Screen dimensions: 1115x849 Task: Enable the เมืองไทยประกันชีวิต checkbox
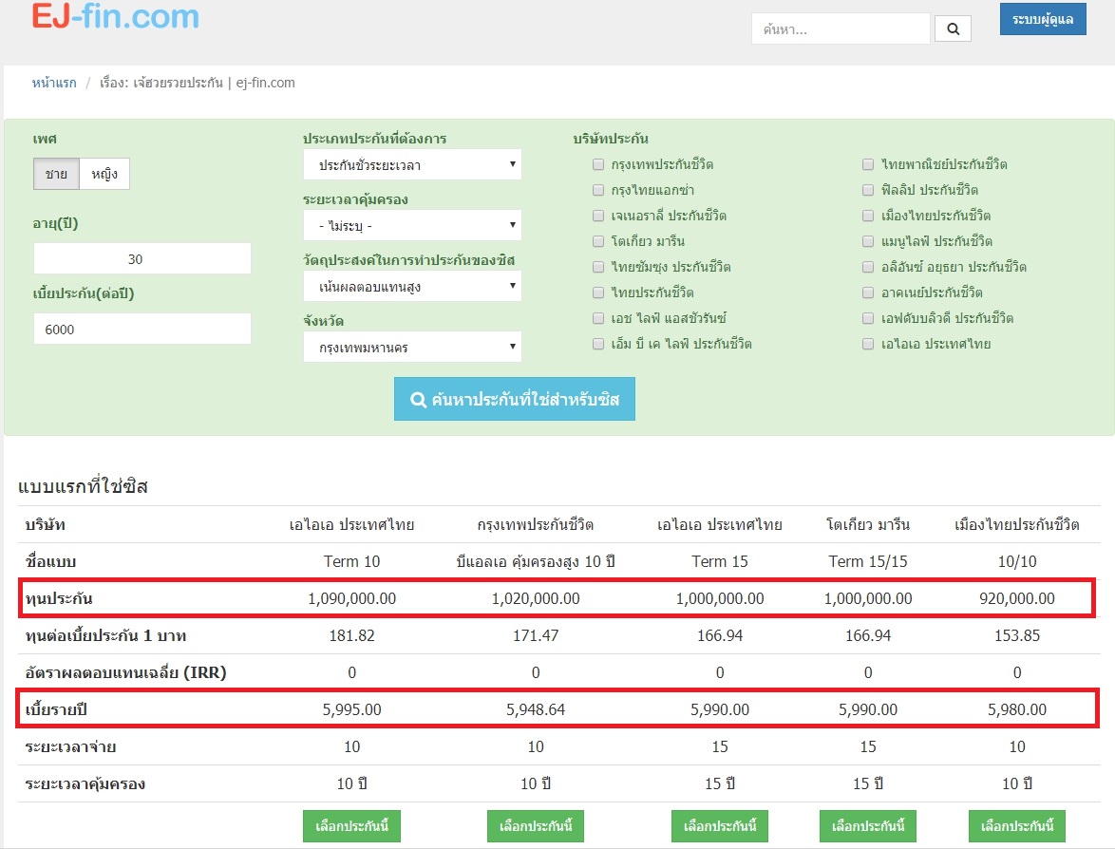(x=868, y=216)
